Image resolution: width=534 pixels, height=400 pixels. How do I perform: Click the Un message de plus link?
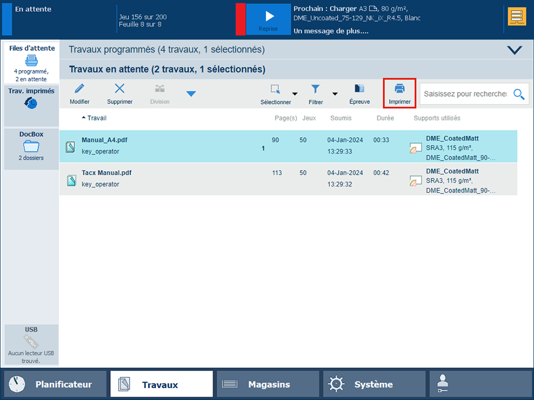[331, 31]
